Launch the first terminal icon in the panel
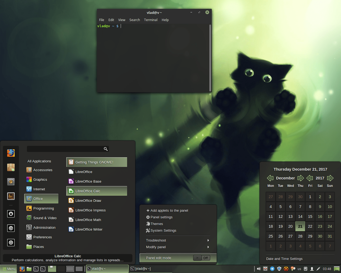This screenshot has height=273, width=341. pyautogui.click(x=36, y=269)
